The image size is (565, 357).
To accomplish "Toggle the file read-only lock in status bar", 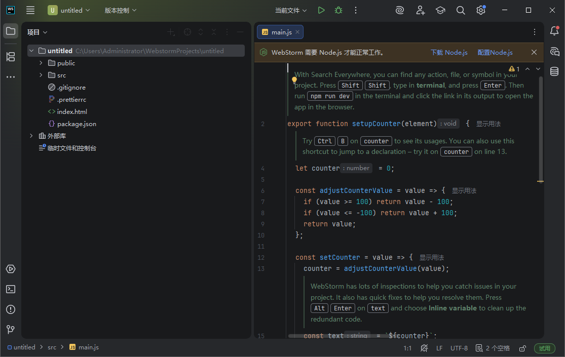I will [x=522, y=348].
